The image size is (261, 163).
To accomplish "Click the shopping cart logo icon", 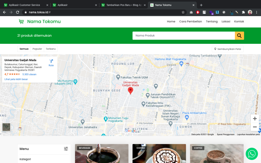I will (21, 21).
